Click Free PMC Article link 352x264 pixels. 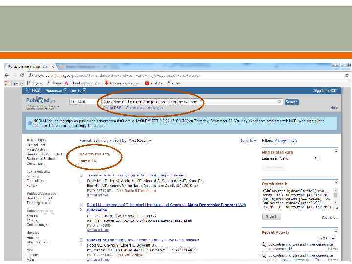point(129,255)
